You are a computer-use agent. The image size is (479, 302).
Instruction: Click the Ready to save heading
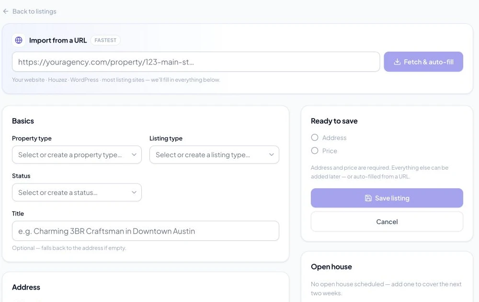[334, 121]
